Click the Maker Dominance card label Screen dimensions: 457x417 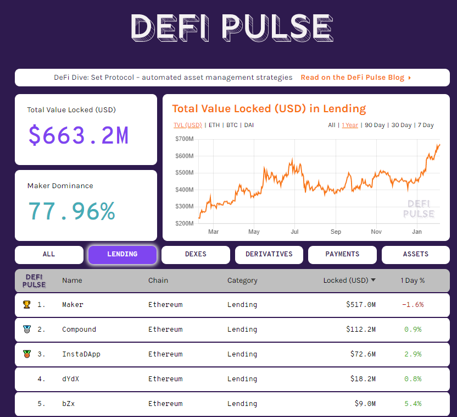pos(60,186)
